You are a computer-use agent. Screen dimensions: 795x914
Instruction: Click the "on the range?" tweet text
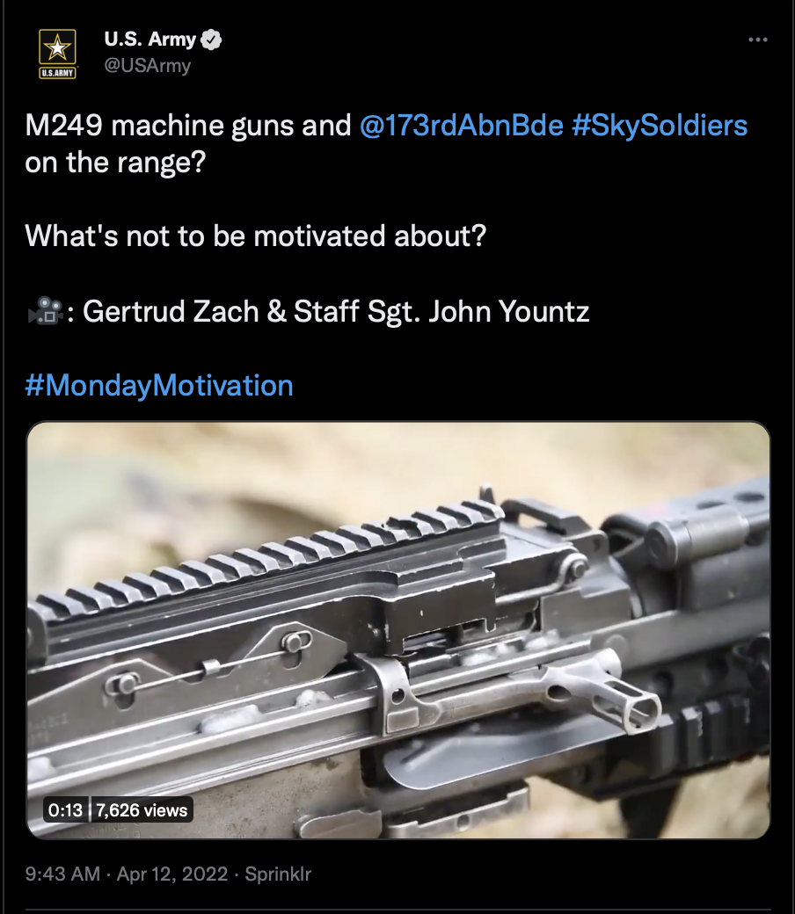(115, 163)
